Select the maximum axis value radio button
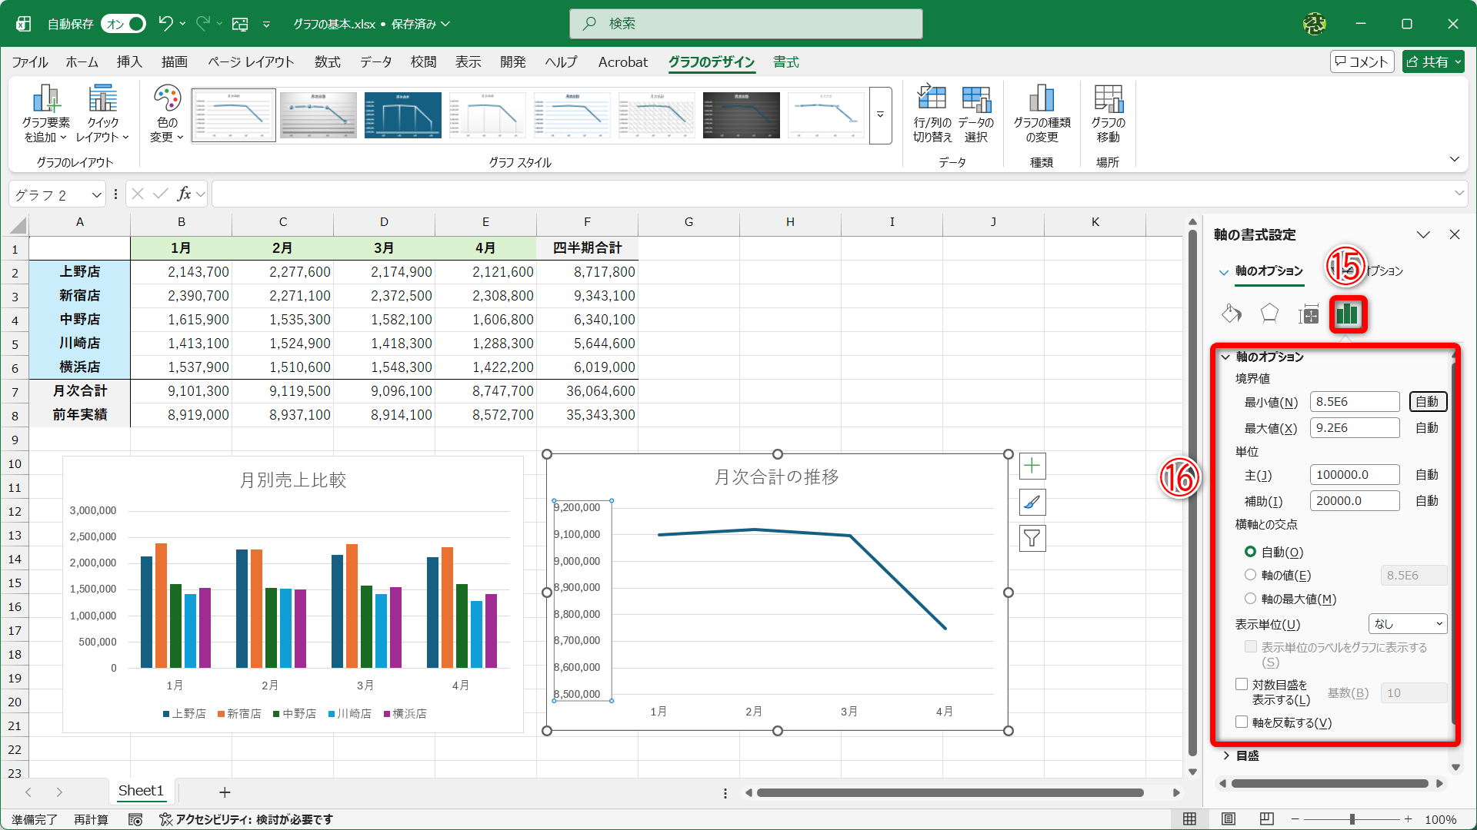The width and height of the screenshot is (1477, 830). click(x=1250, y=599)
